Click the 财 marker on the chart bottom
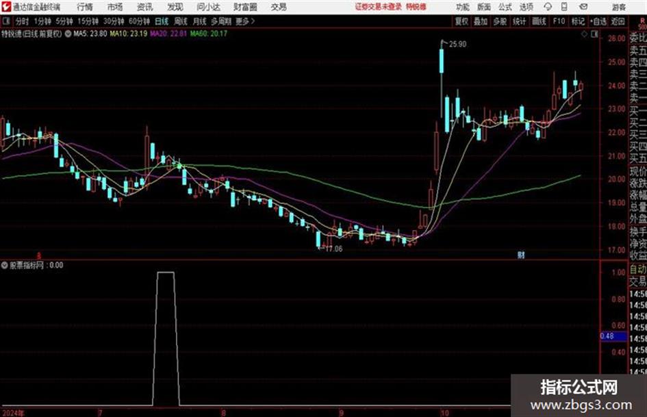 [x=521, y=255]
